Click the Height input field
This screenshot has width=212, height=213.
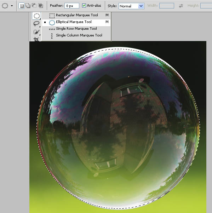click(206, 6)
